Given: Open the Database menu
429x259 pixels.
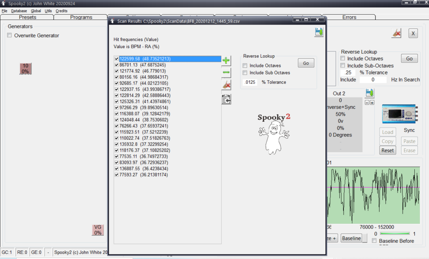Looking at the screenshot, I should point(19,11).
